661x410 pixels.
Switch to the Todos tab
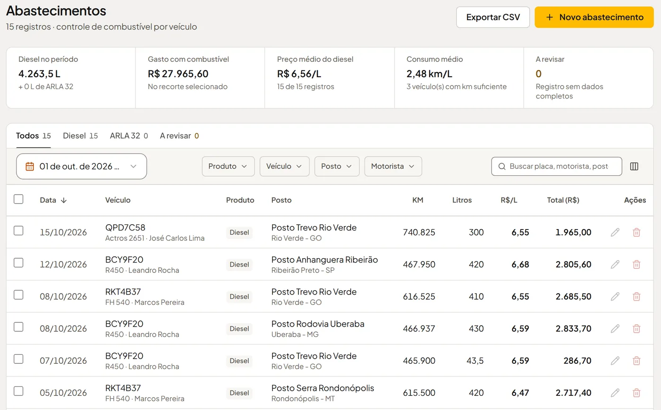pyautogui.click(x=33, y=136)
